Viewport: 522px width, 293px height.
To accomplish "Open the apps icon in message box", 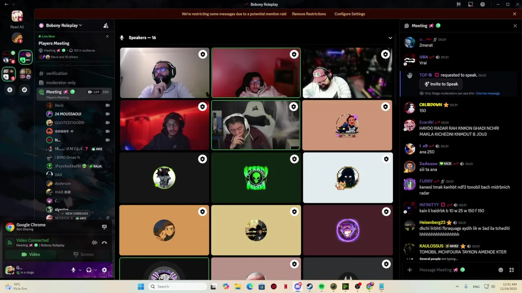I will [511, 270].
